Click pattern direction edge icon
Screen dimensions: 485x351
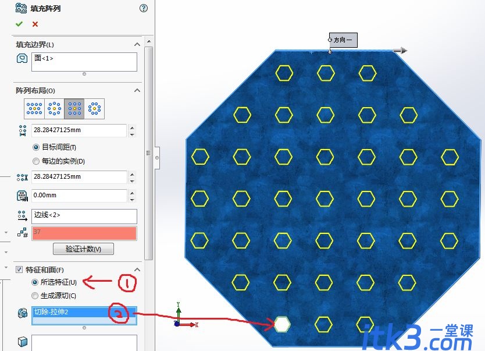point(22,216)
